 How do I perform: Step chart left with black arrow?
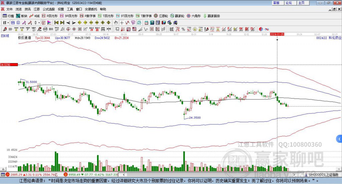coord(68,23)
